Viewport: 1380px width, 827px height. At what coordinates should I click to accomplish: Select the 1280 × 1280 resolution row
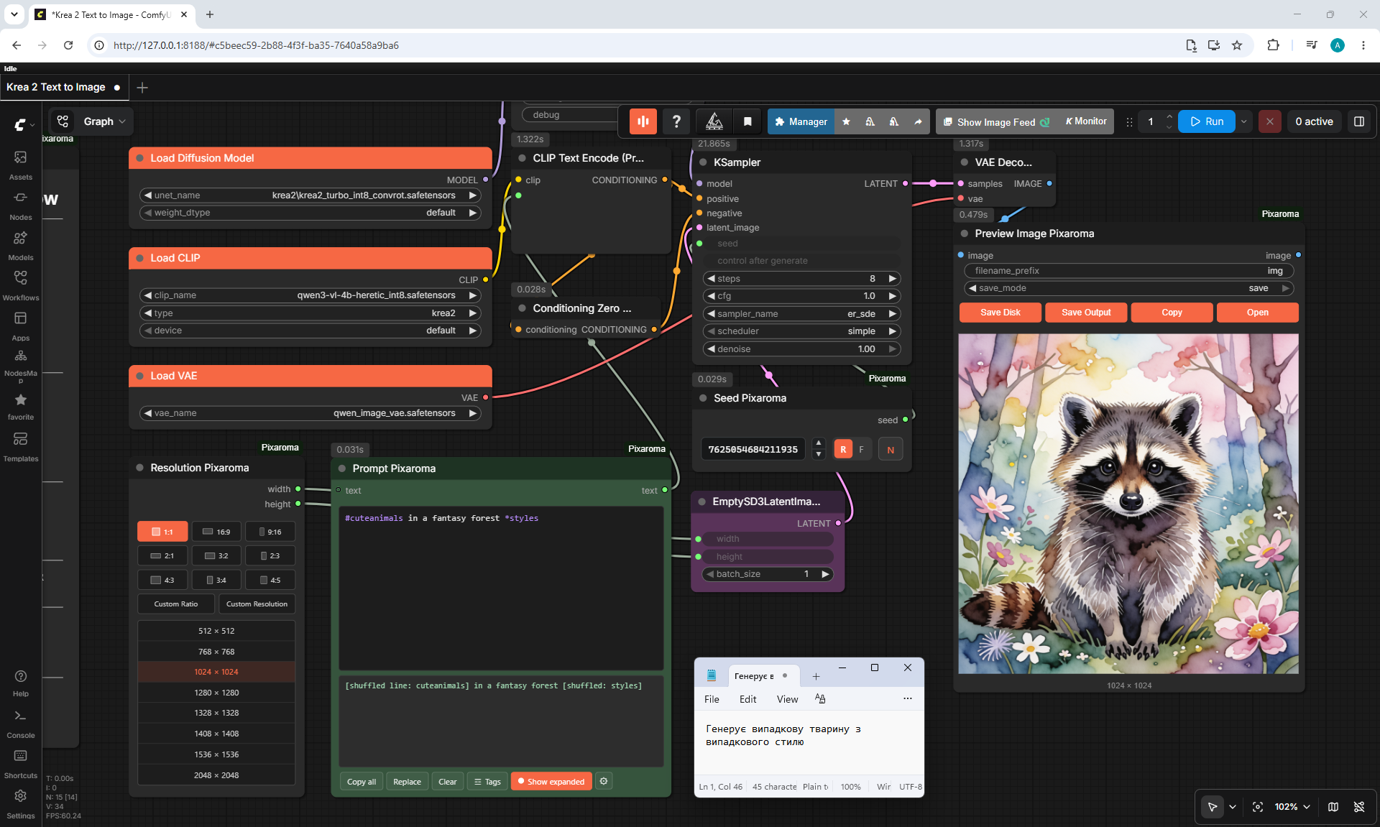click(216, 693)
